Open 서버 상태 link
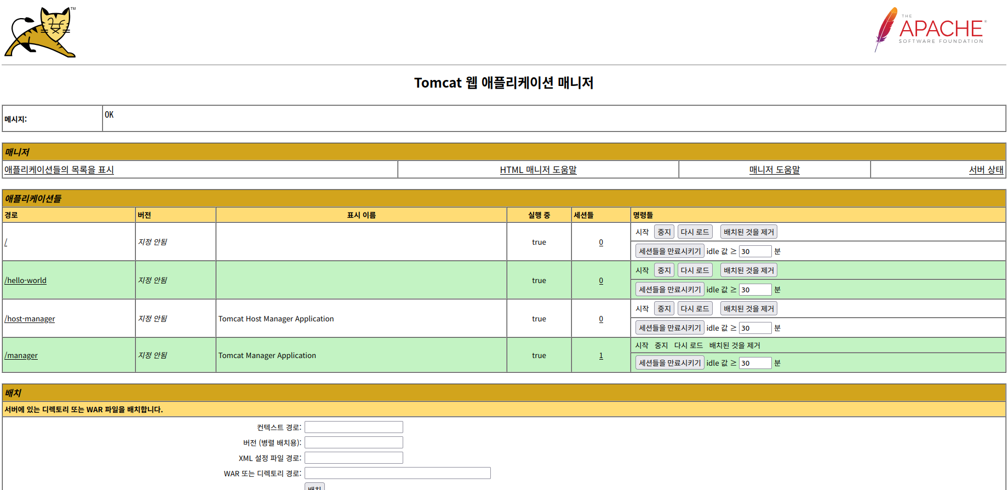The image size is (1008, 490). (986, 170)
